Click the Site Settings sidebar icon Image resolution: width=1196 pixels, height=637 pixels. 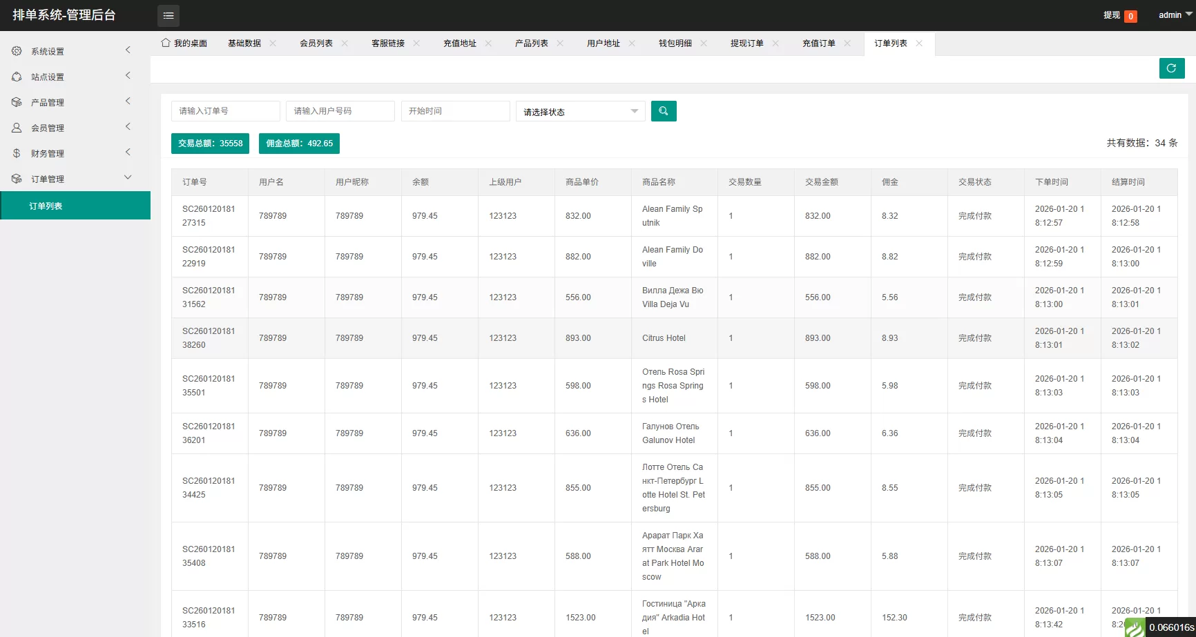(17, 77)
